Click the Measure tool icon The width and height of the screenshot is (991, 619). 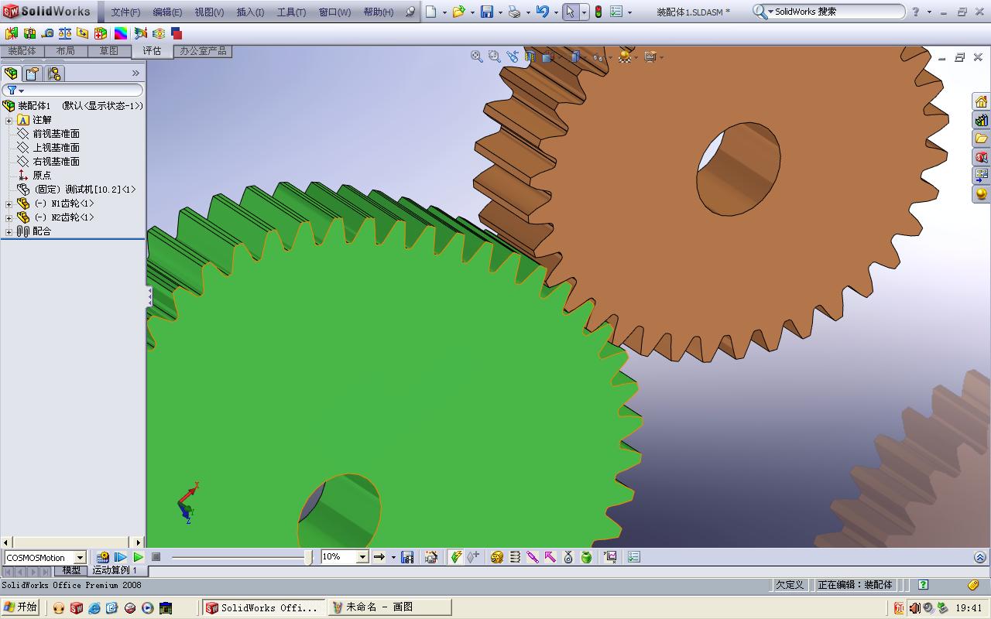pyautogui.click(x=47, y=33)
